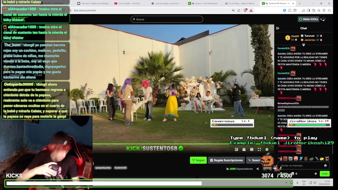Insert the first pink emote in quick row
The height and width of the screenshot is (190, 338).
tap(280, 159)
